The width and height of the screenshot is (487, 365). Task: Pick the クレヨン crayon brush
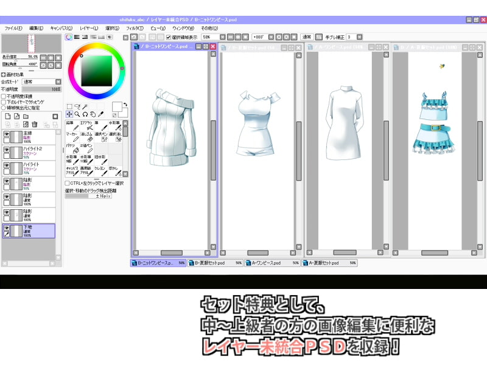(x=100, y=171)
